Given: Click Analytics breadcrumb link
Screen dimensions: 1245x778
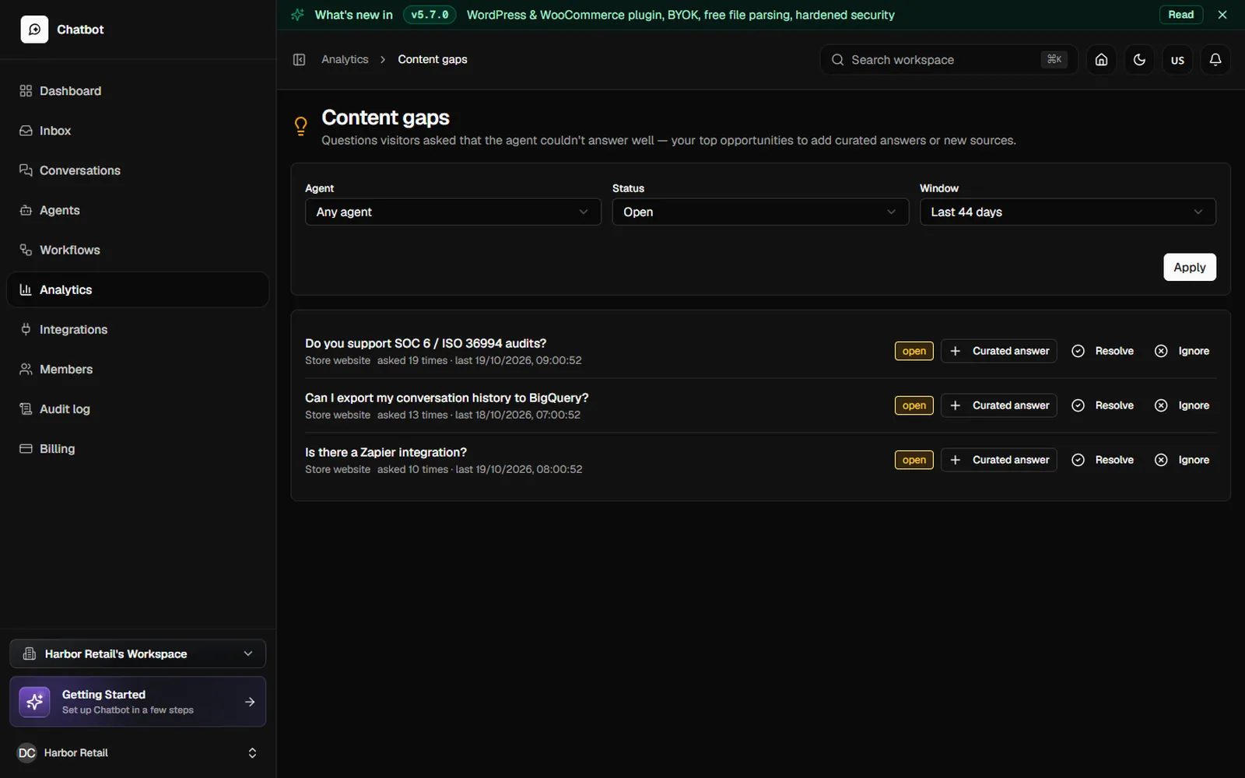Looking at the screenshot, I should 345,60.
